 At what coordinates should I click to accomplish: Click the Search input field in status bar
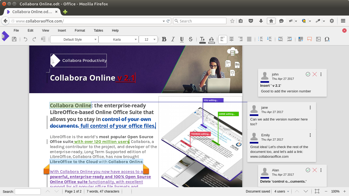[x=28, y=191]
